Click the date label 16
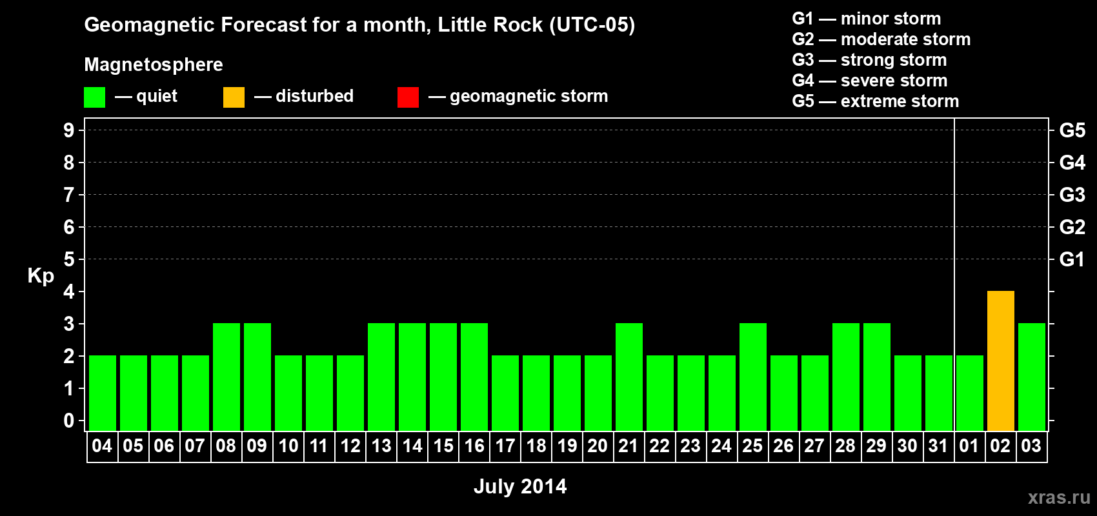Image resolution: width=1097 pixels, height=516 pixels. click(474, 446)
